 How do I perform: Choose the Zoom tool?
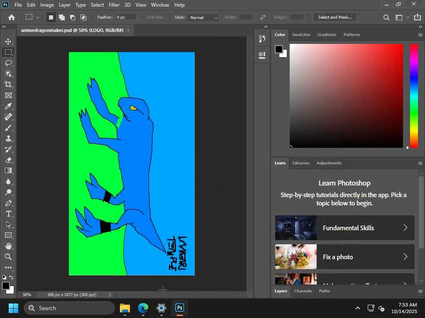[8, 257]
